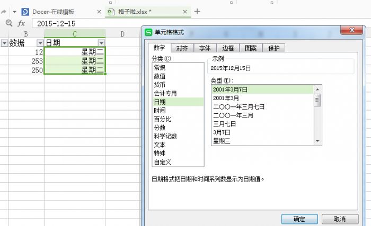Select 货币 category
Screen dimensions: 371x226
(x=178, y=85)
